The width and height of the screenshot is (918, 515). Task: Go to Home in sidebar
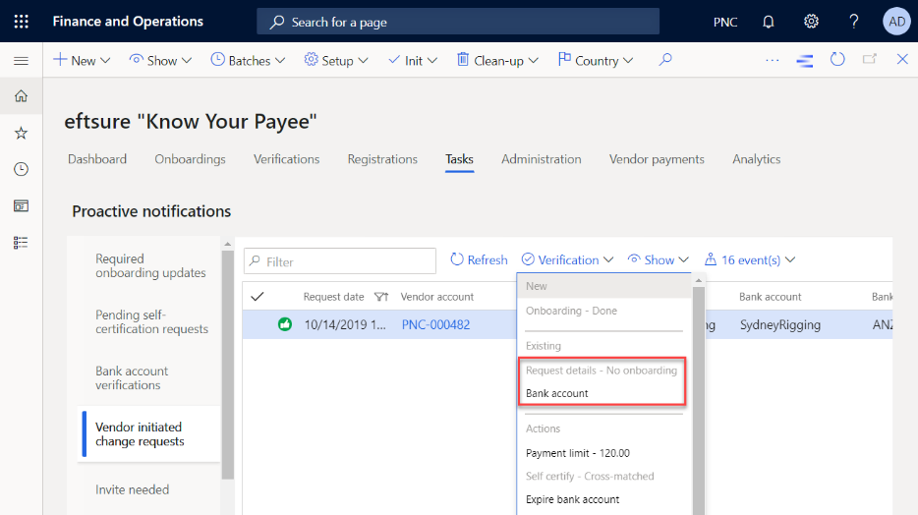21,96
